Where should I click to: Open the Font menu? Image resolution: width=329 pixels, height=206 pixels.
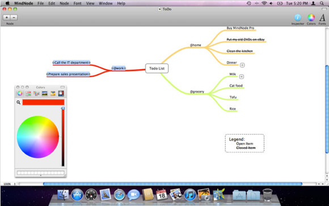77,3
